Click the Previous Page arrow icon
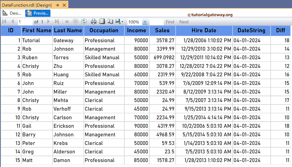292x167 pixels. [x=12, y=21]
